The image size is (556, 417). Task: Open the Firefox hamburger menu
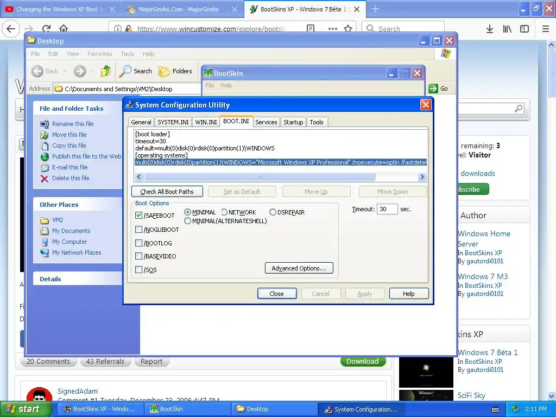[546, 29]
